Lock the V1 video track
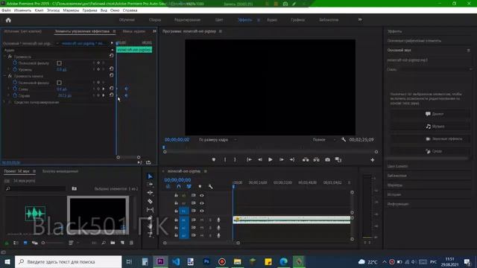477x268 pixels. click(x=176, y=211)
